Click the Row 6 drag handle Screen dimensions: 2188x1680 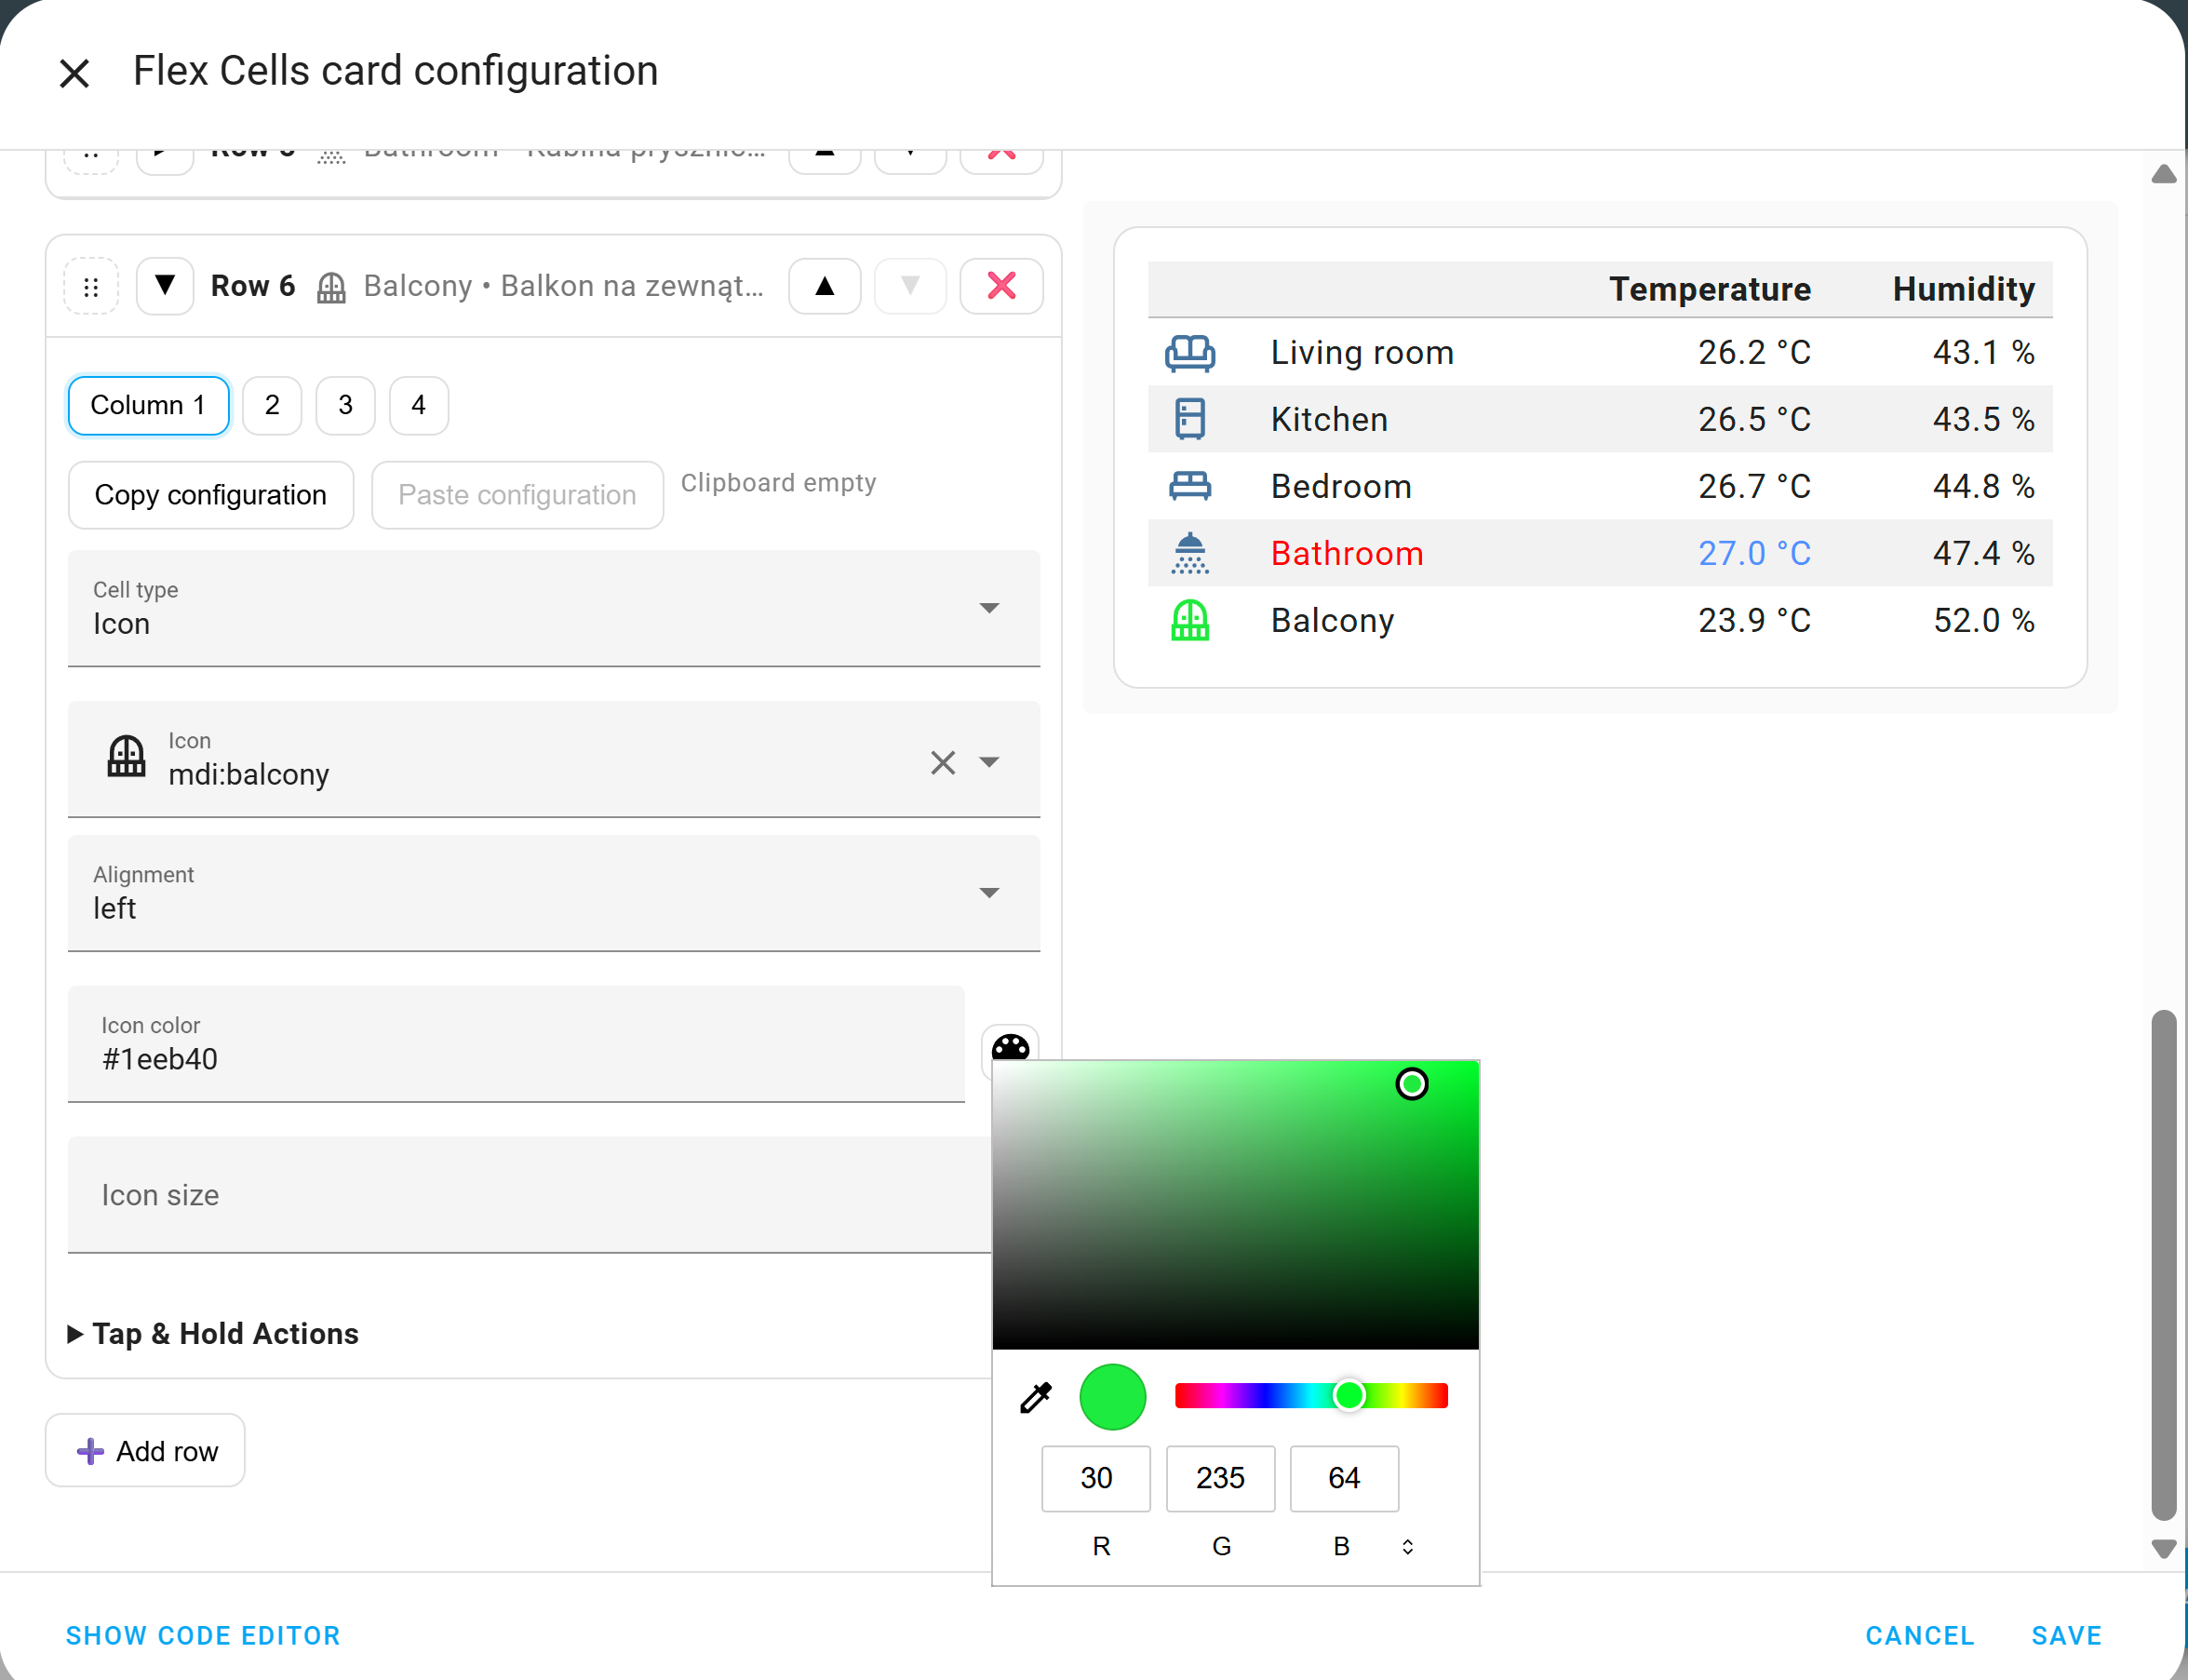tap(91, 287)
